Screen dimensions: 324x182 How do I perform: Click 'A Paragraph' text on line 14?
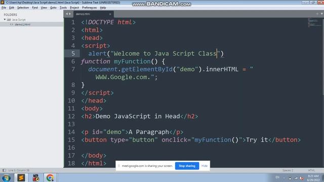[149, 132]
